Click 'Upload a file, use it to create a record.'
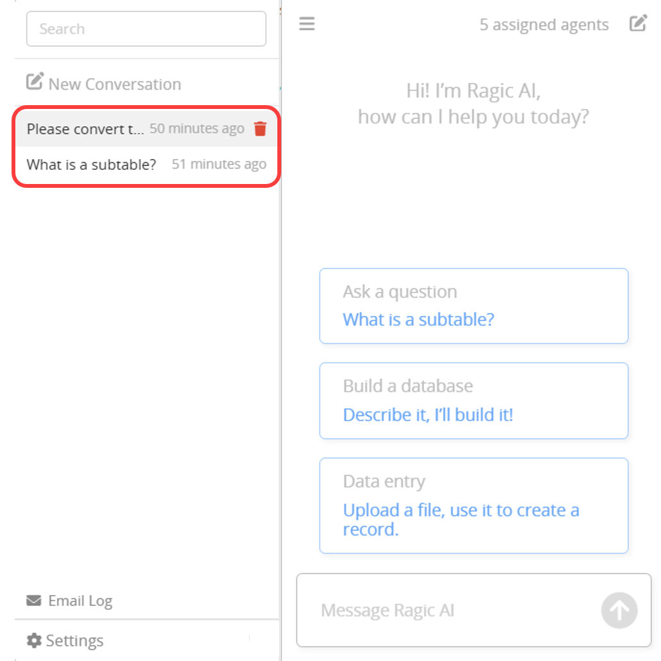The width and height of the screenshot is (661, 661). [461, 519]
